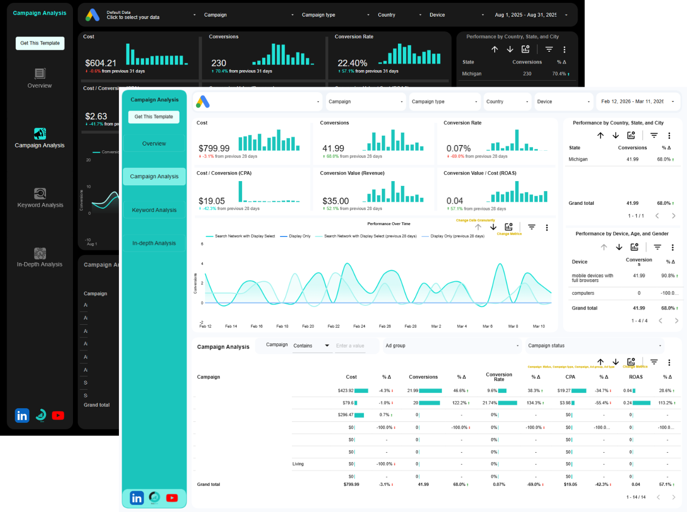The width and height of the screenshot is (687, 512).
Task: Click the Change Metrics icon above Performance Over Time
Action: click(508, 227)
